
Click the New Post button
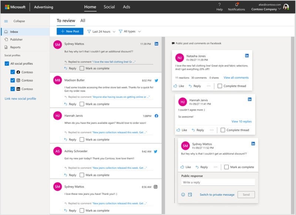point(70,31)
